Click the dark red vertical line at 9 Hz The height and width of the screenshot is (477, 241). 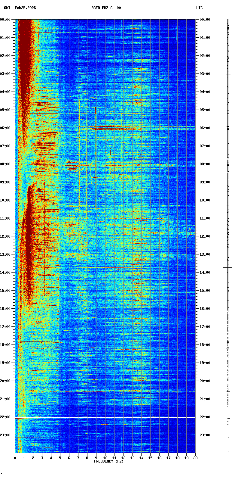(x=96, y=157)
